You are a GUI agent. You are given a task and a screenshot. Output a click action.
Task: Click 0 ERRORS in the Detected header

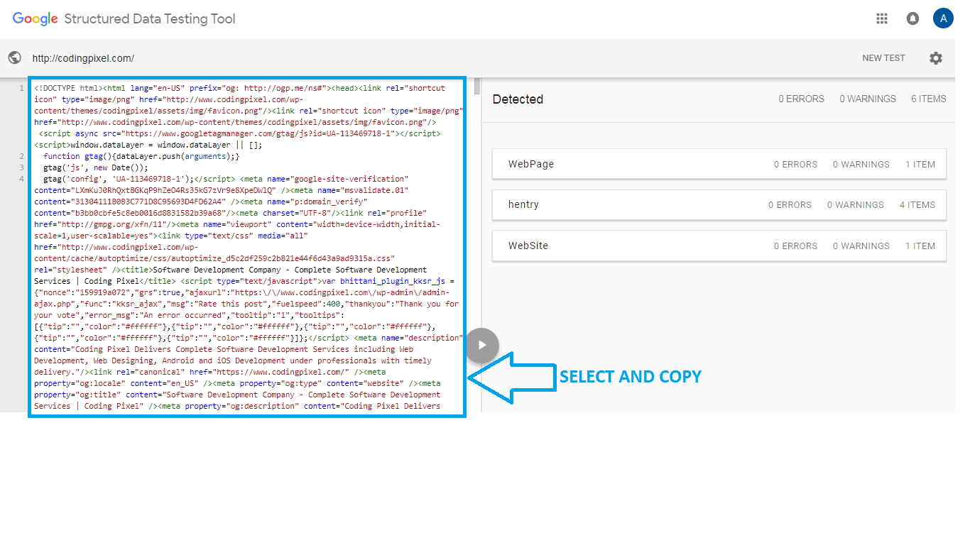pos(802,99)
